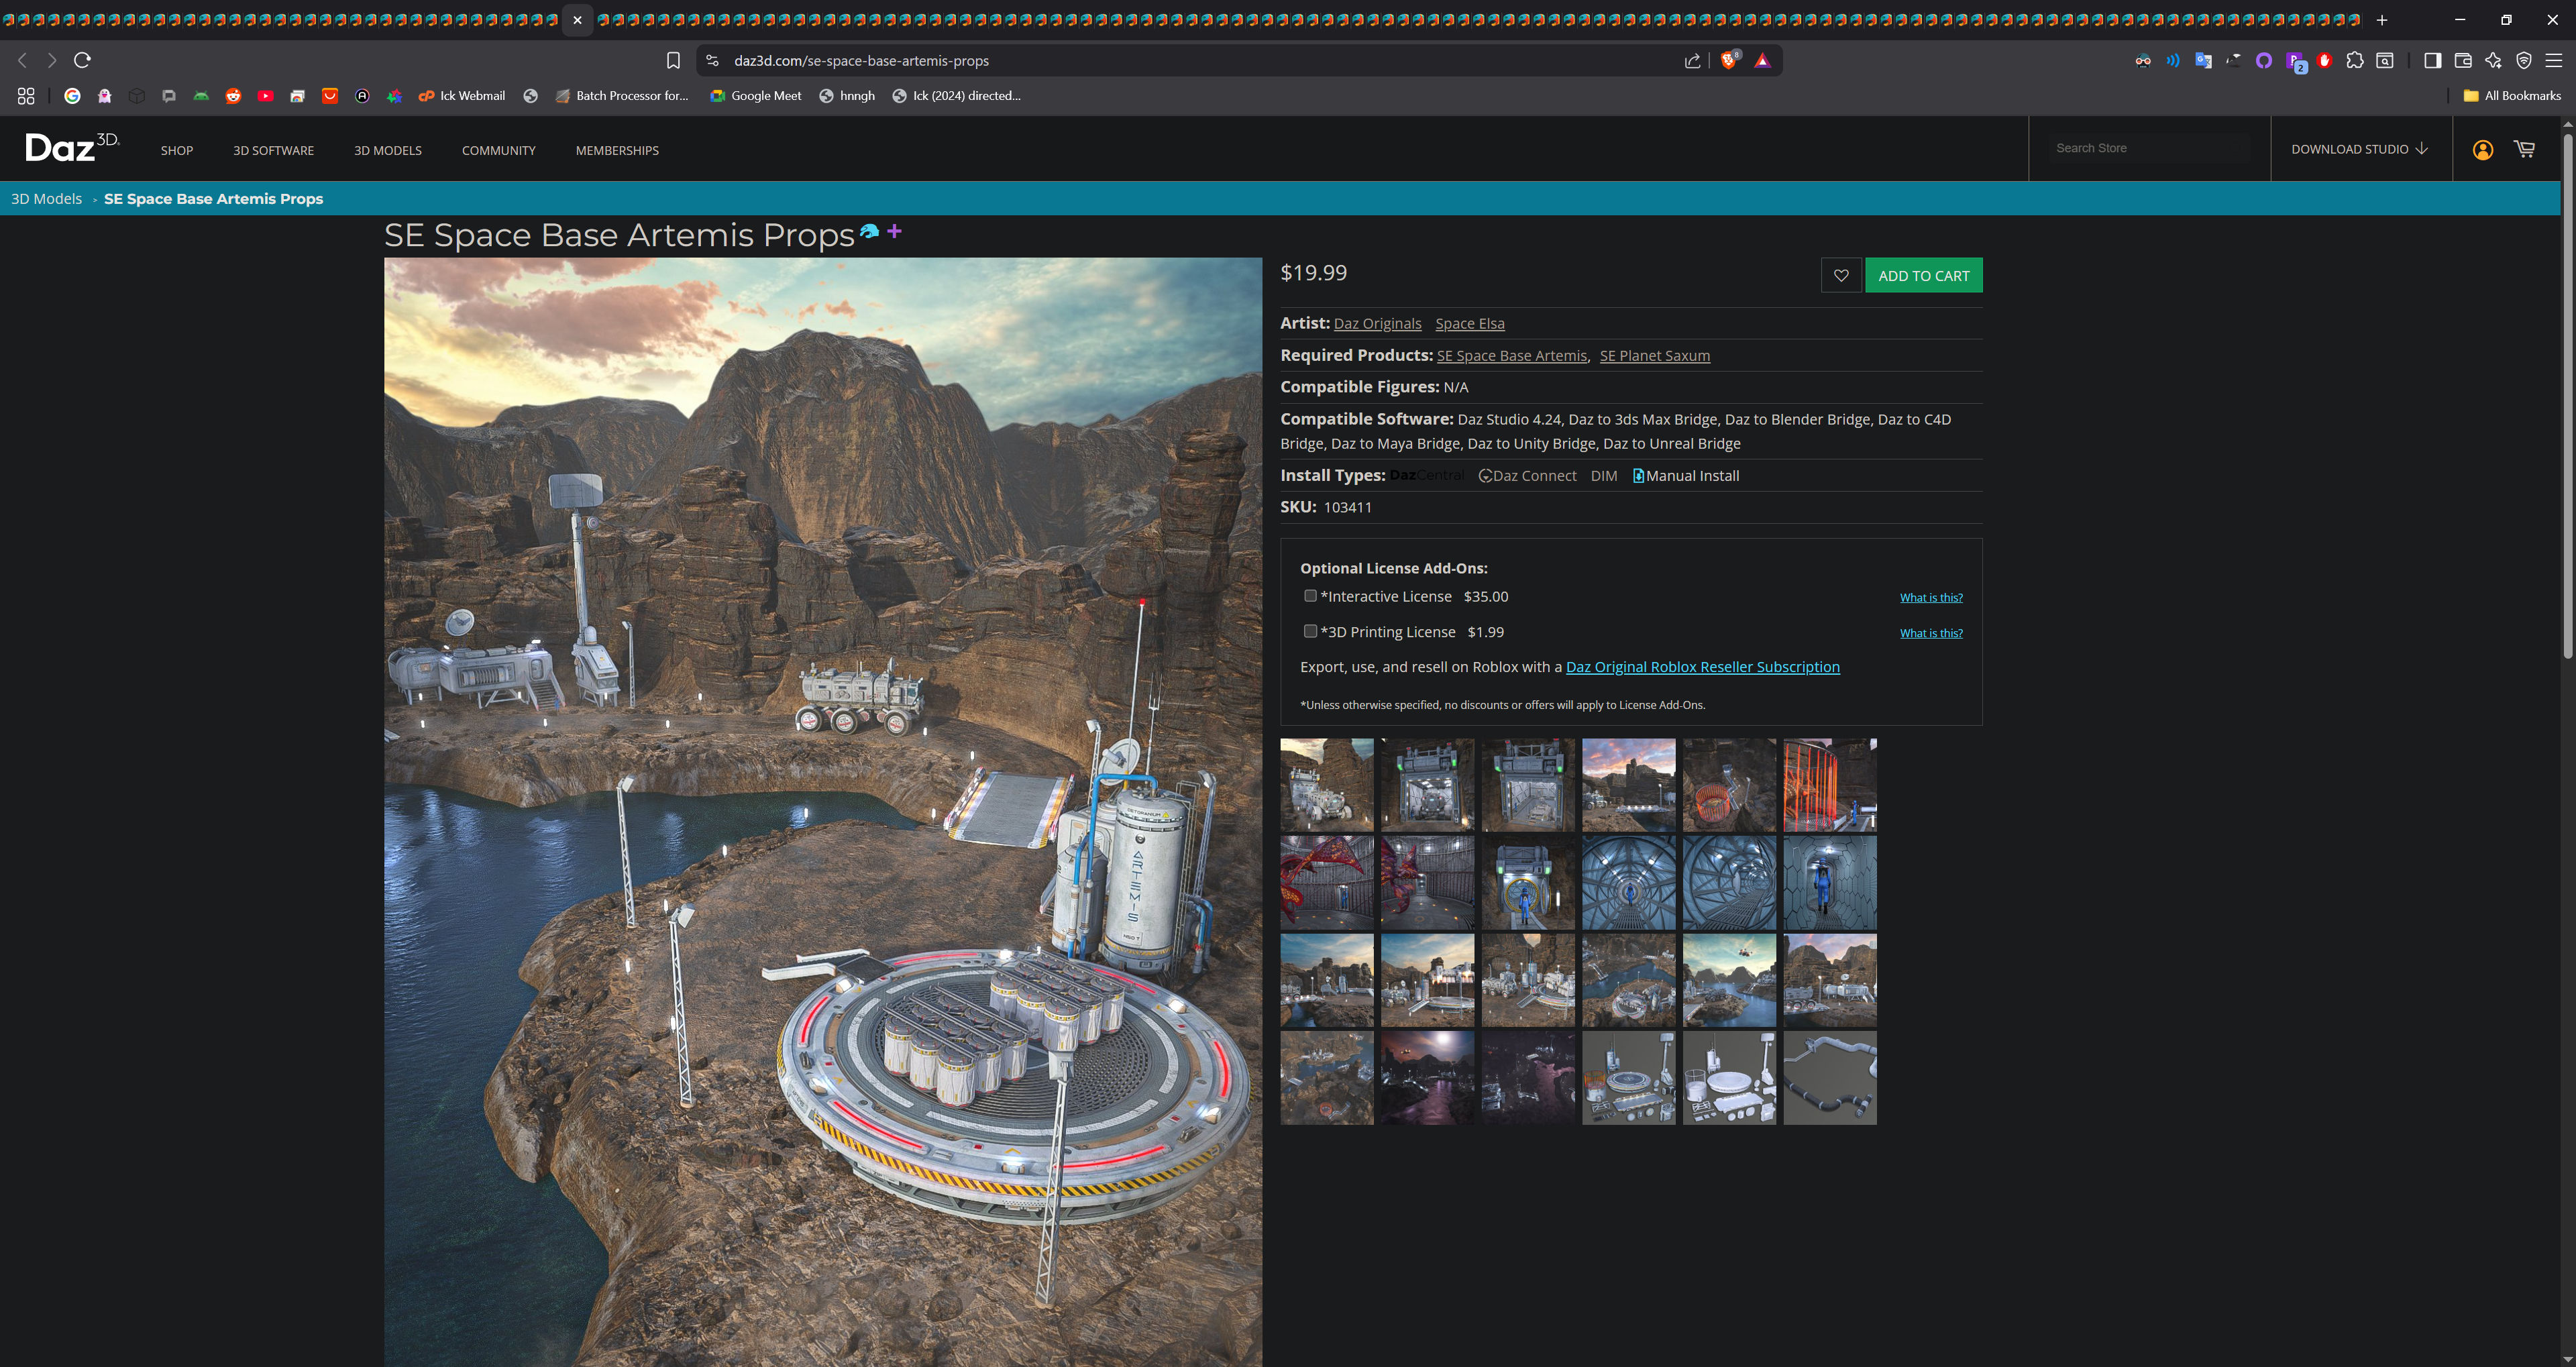The image size is (2576, 1367).
Task: Open the sunset base landscape thumbnail
Action: [1628, 785]
